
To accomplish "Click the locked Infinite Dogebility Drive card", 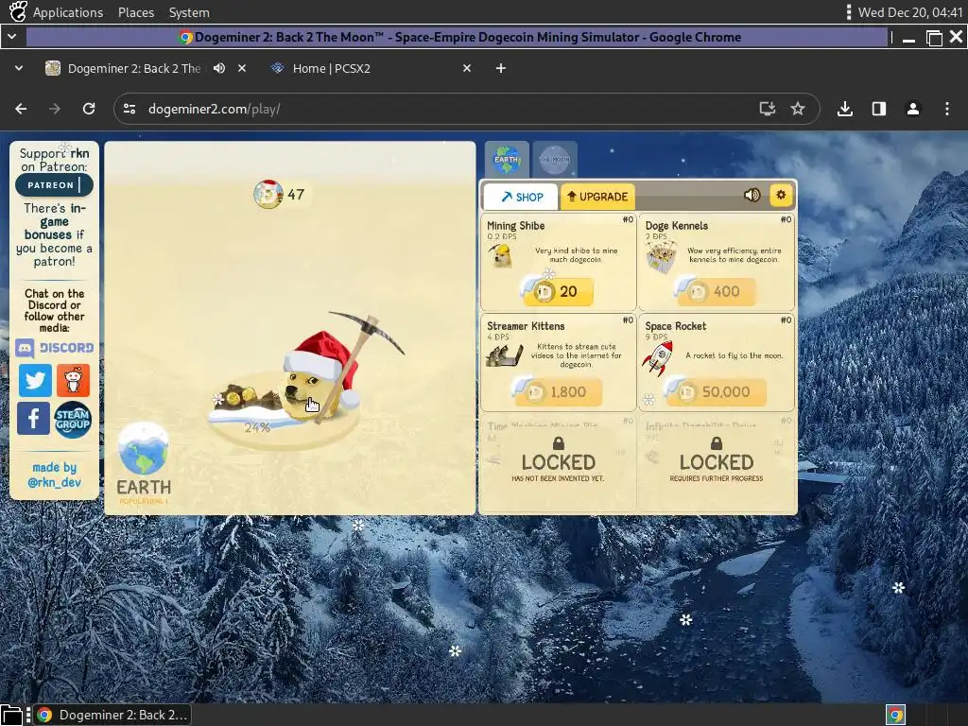I will click(717, 461).
